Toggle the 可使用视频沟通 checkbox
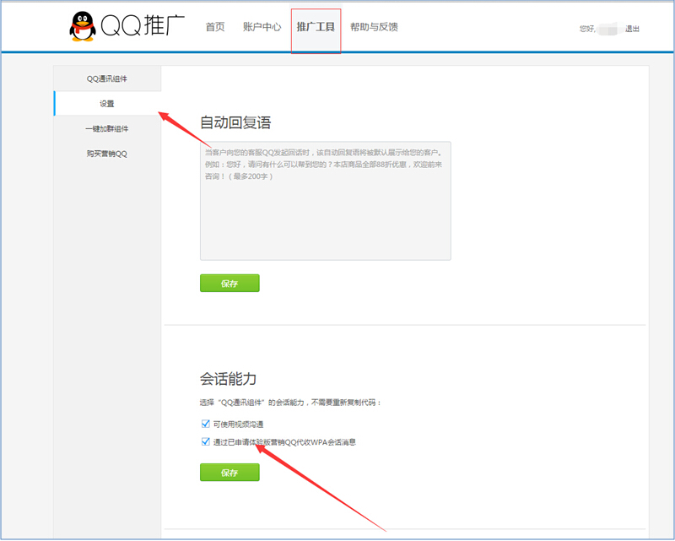Image resolution: width=675 pixels, height=541 pixels. point(206,424)
